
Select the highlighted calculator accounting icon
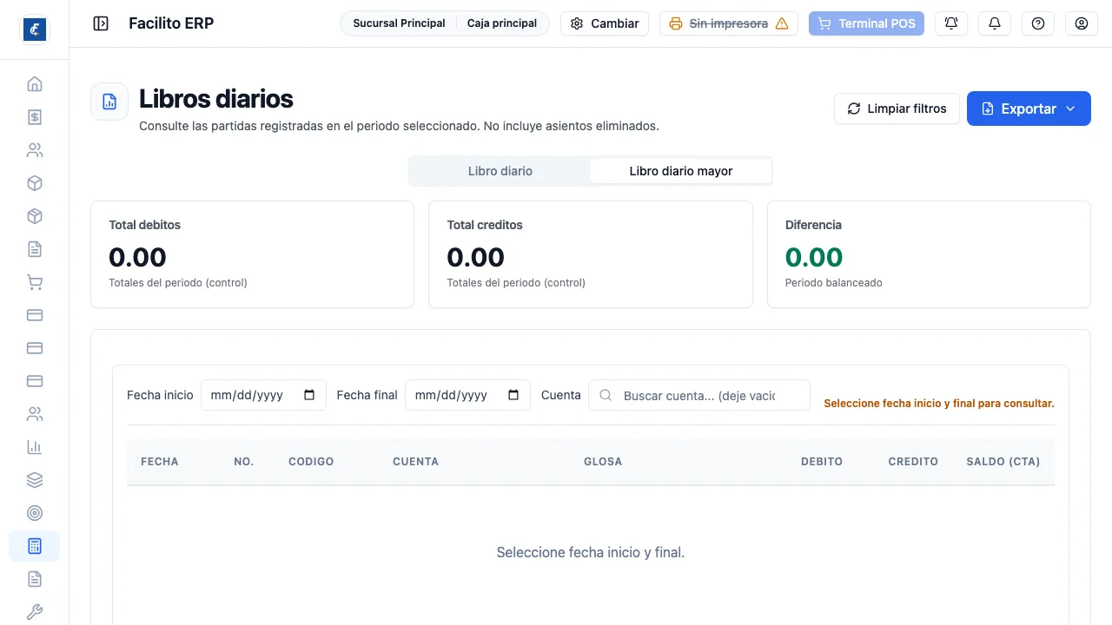pyautogui.click(x=35, y=546)
